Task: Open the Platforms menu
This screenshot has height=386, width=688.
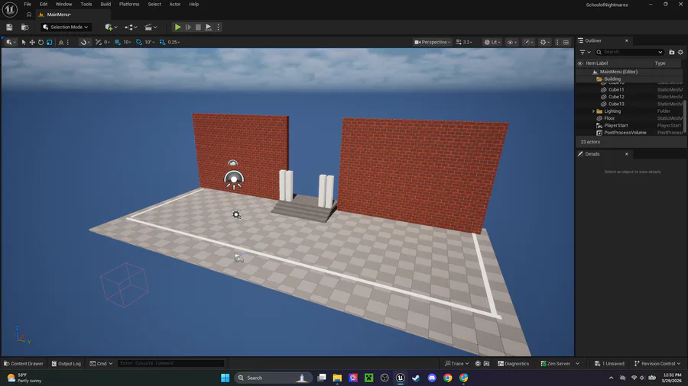Action: [x=129, y=4]
